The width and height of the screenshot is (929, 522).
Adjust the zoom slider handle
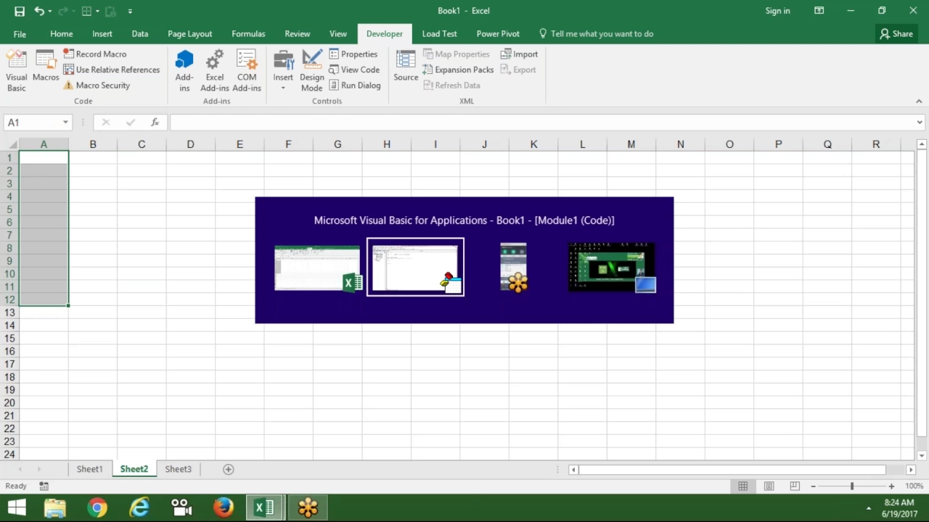(x=852, y=486)
